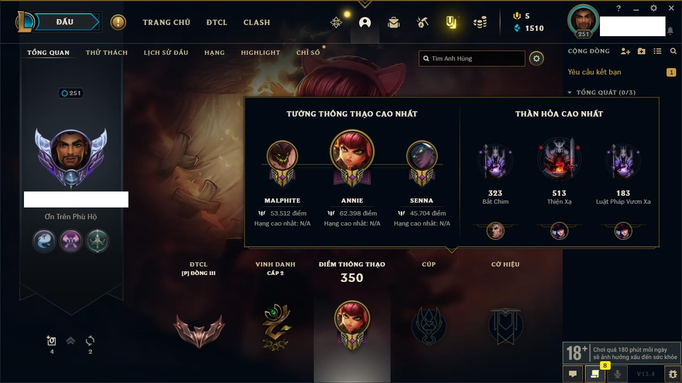The height and width of the screenshot is (383, 682).
Task: Toggle the microphone mute button
Action: click(x=617, y=374)
